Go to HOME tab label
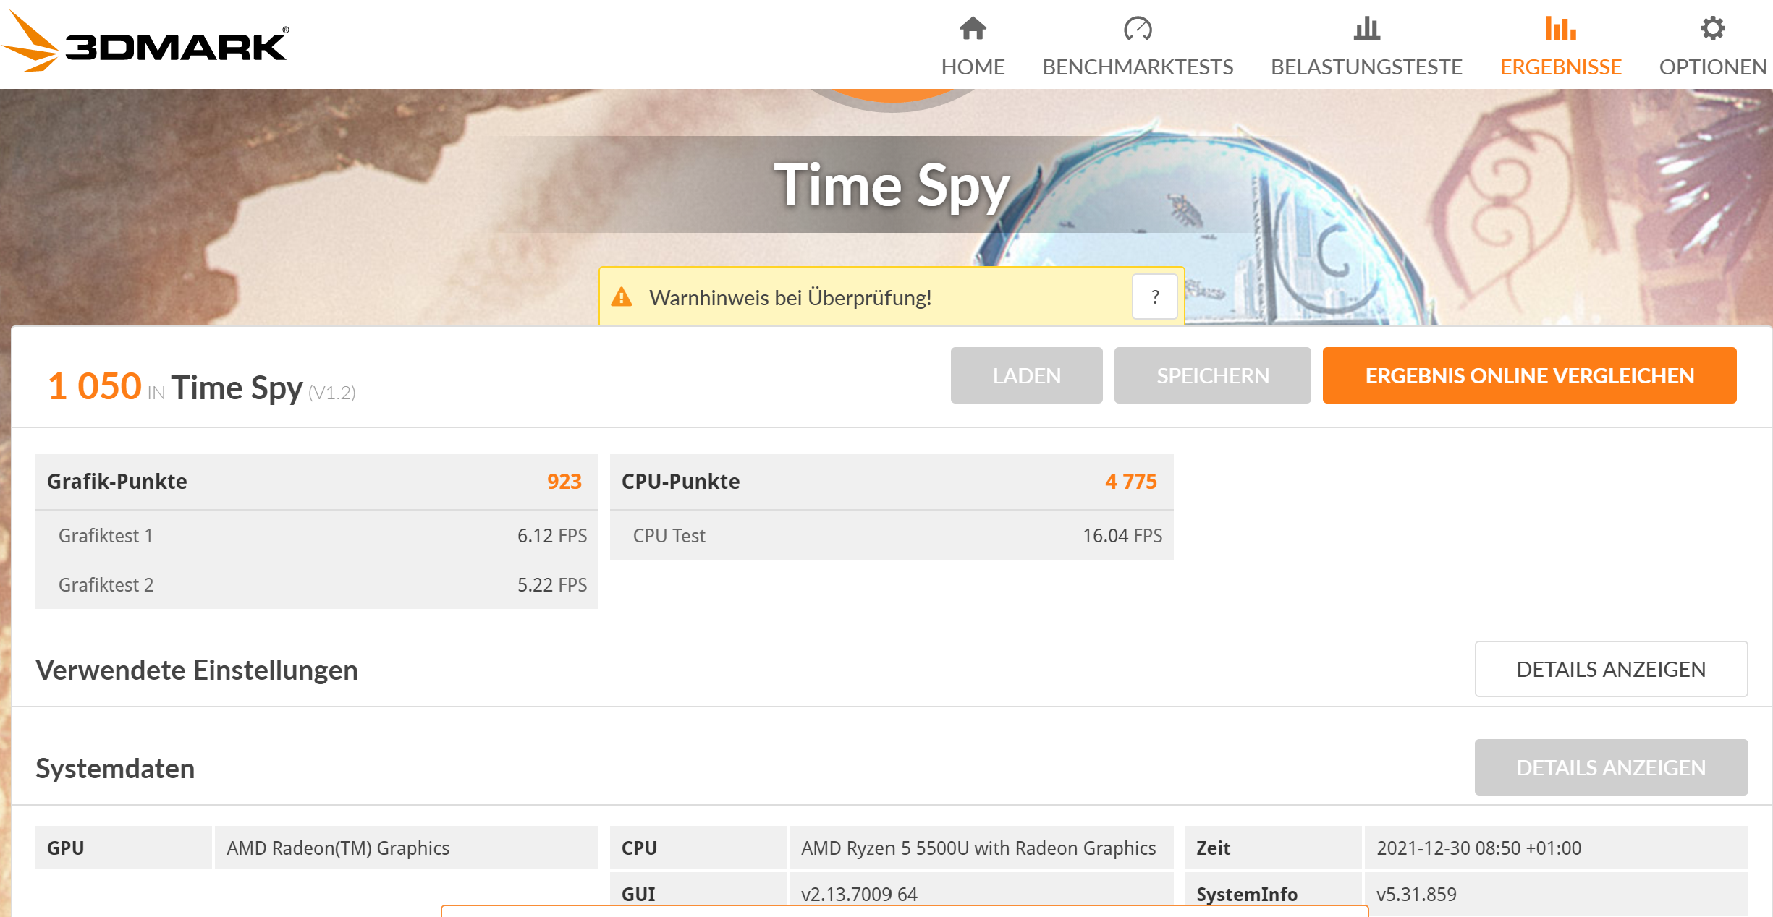 click(973, 67)
